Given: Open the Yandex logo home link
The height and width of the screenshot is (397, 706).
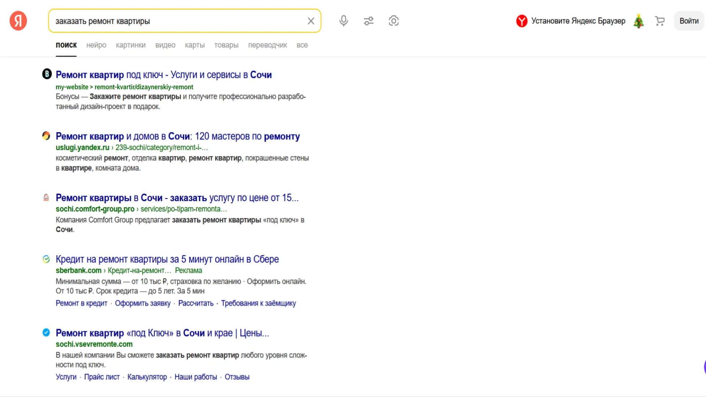Looking at the screenshot, I should coord(18,21).
